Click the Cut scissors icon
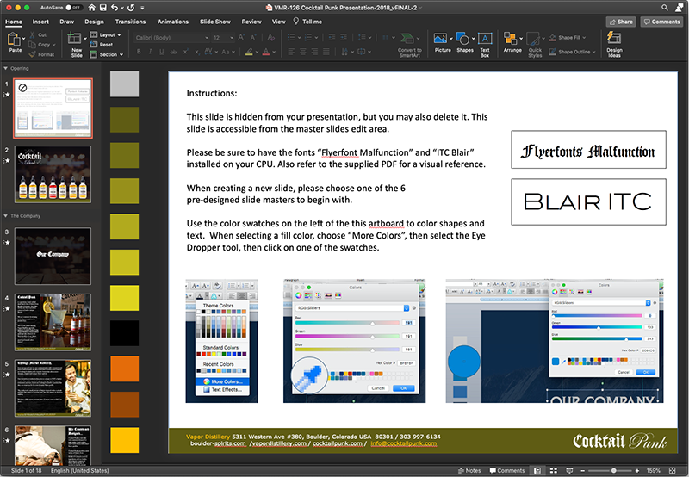The width and height of the screenshot is (689, 477). (33, 34)
